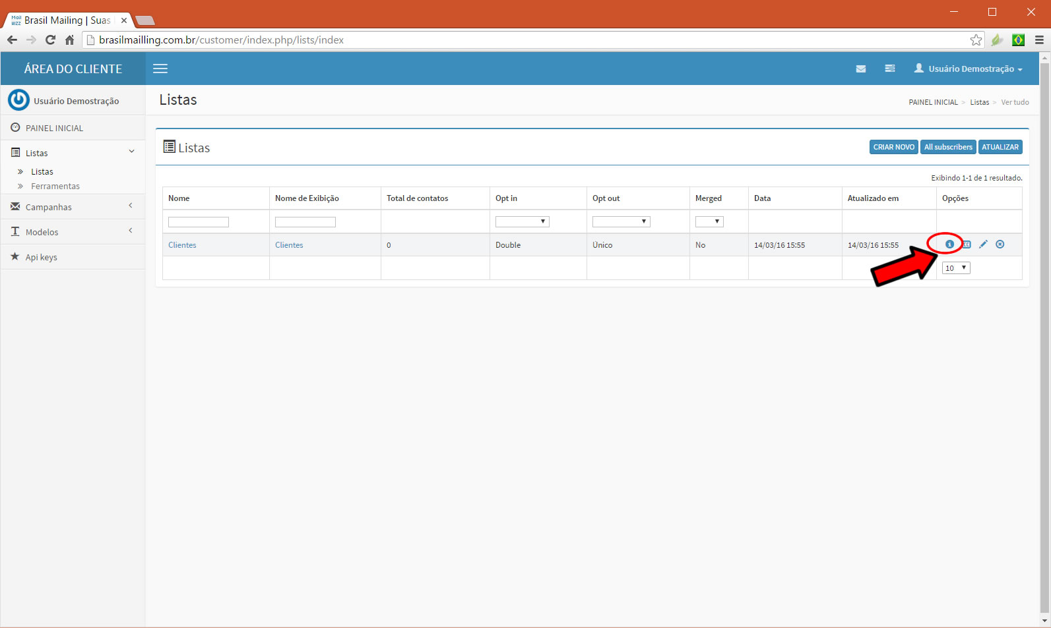Screen dimensions: 1051x628
Task: Bookmark the page with the star icon
Action: tap(976, 40)
